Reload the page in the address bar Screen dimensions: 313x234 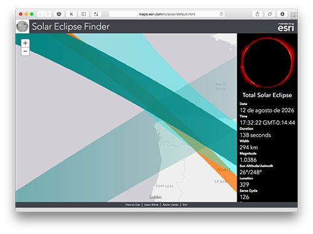click(221, 14)
